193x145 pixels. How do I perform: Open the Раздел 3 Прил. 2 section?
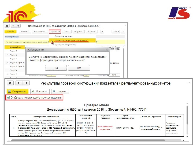click(15, 67)
